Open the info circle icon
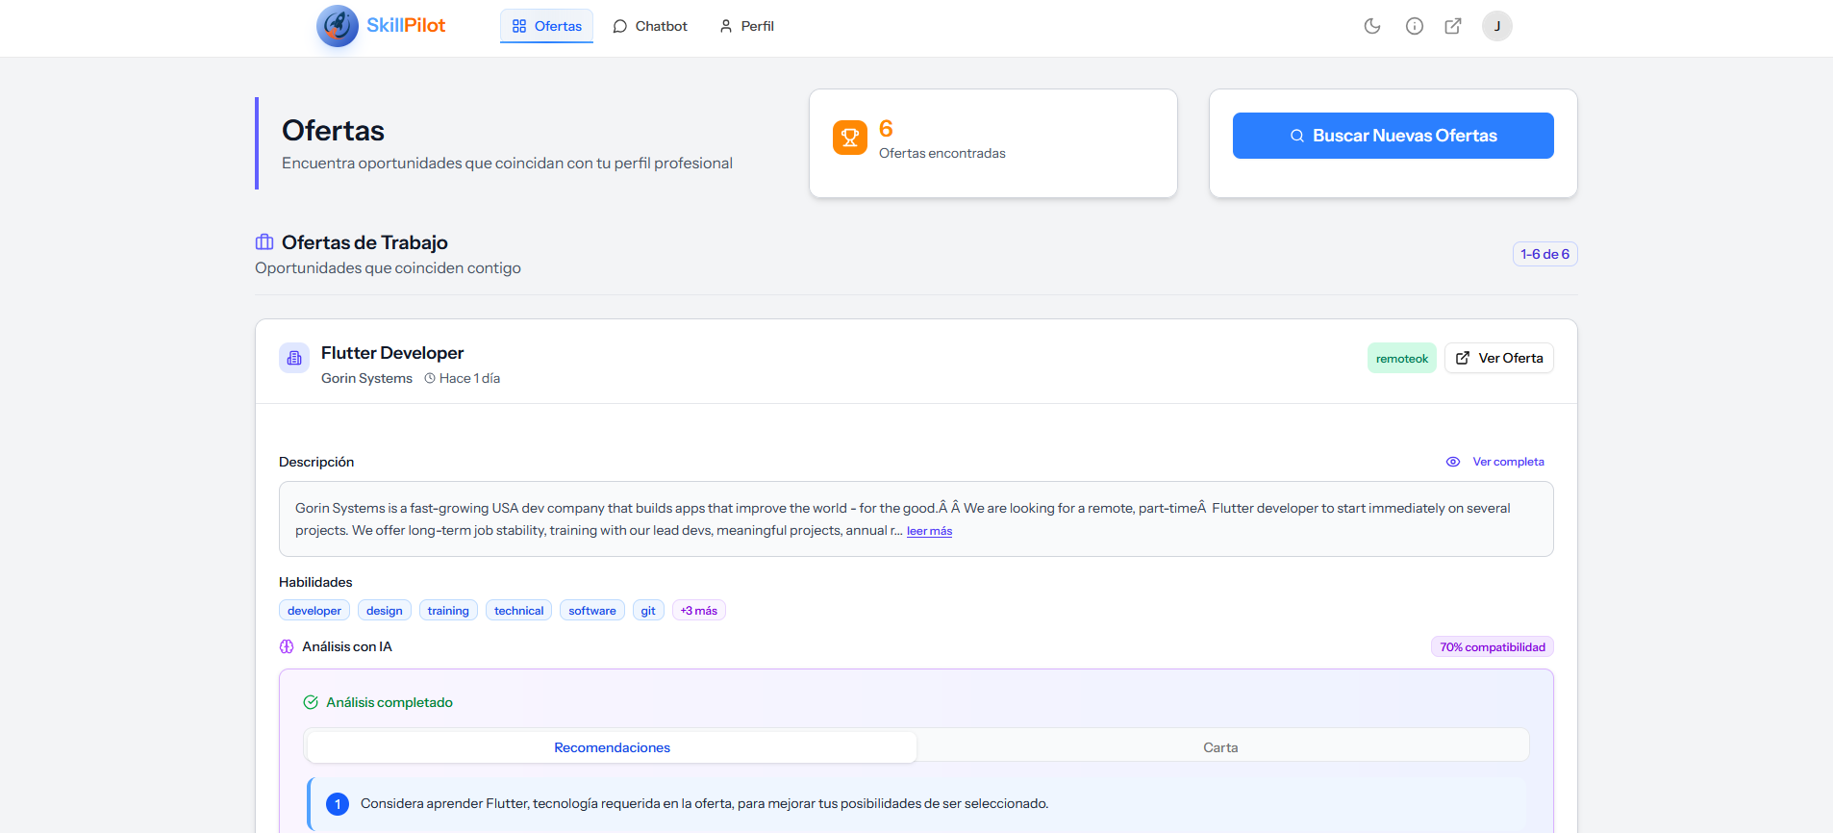This screenshot has height=833, width=1833. 1414,26
